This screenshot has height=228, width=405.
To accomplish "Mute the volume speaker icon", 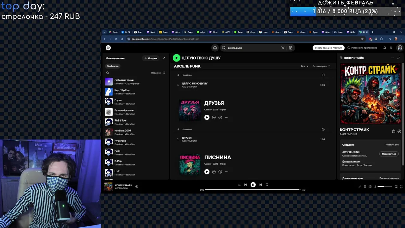I will coord(375,187).
